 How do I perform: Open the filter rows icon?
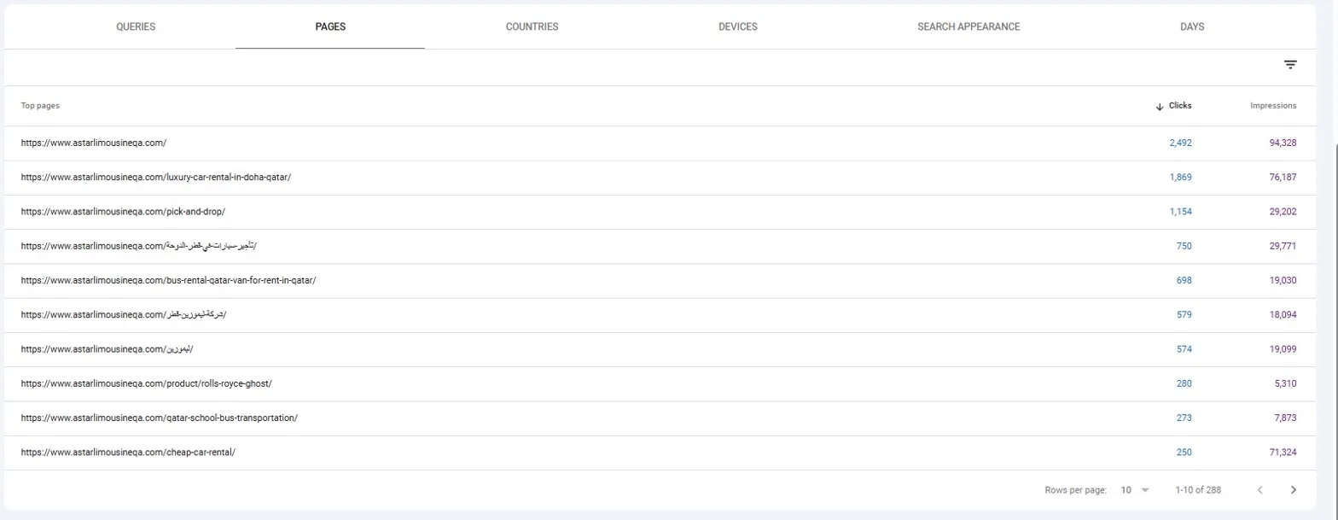pyautogui.click(x=1290, y=65)
